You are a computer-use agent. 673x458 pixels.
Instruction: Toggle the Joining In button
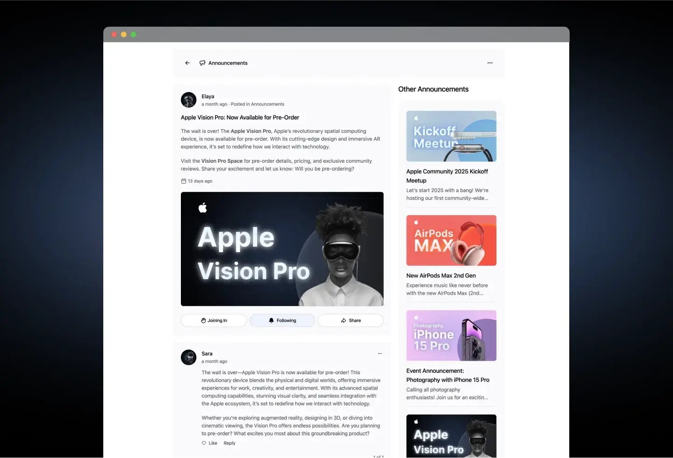(214, 320)
